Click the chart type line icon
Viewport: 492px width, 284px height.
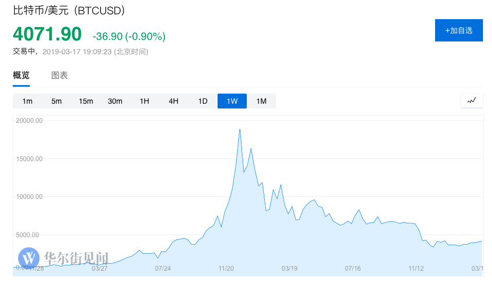(472, 101)
